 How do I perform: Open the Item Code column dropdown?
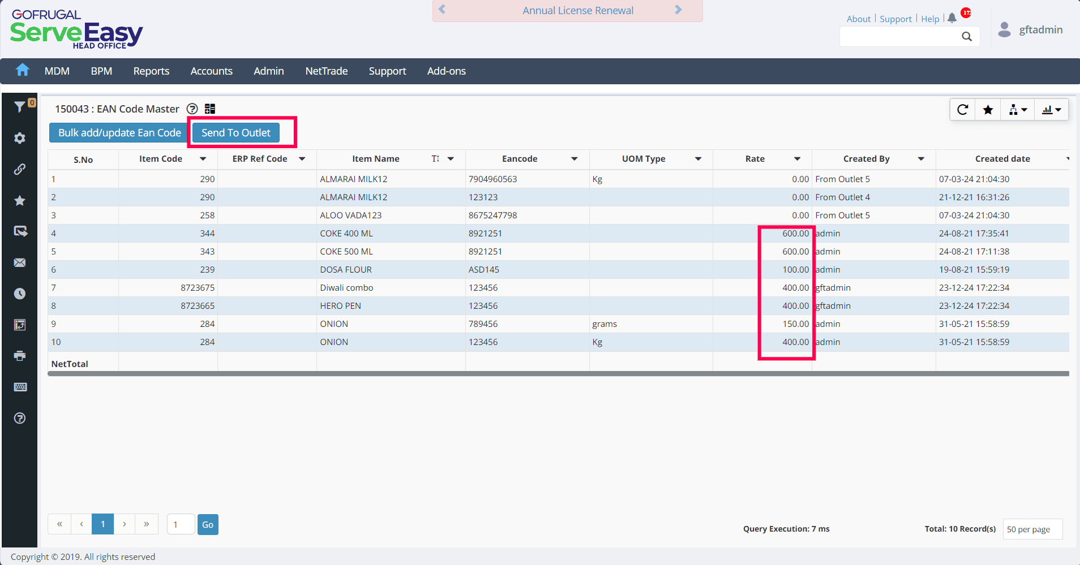click(203, 159)
